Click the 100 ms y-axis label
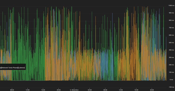175x91 pixels. coord(171,72)
